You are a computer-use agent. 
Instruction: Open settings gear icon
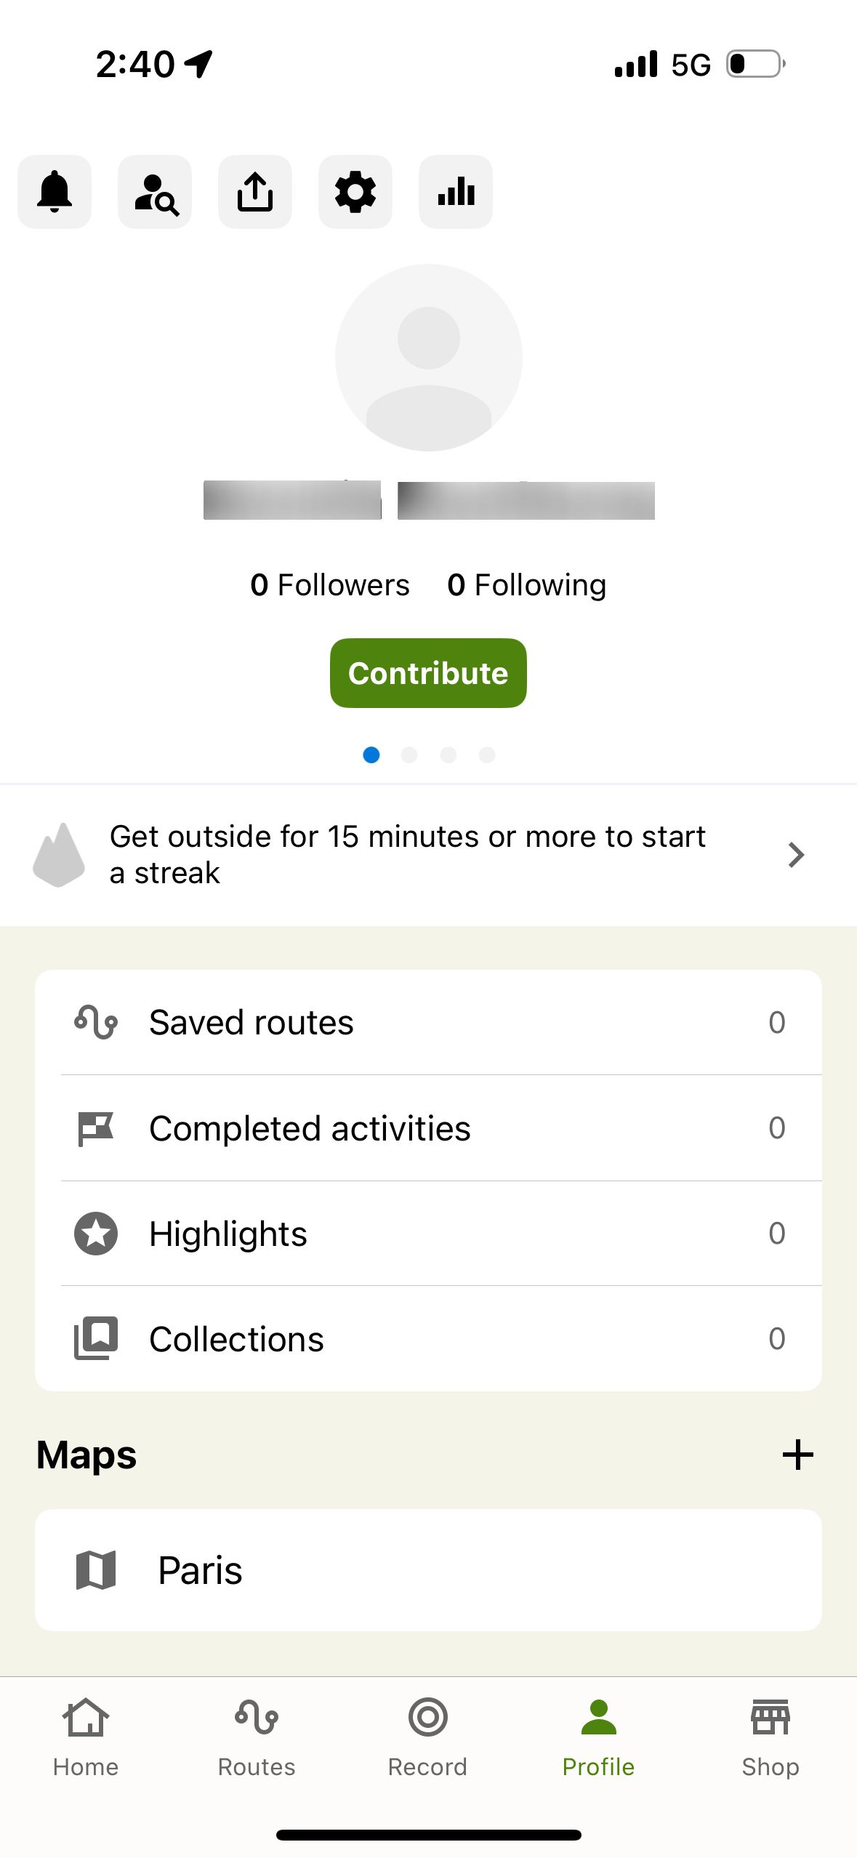355,192
